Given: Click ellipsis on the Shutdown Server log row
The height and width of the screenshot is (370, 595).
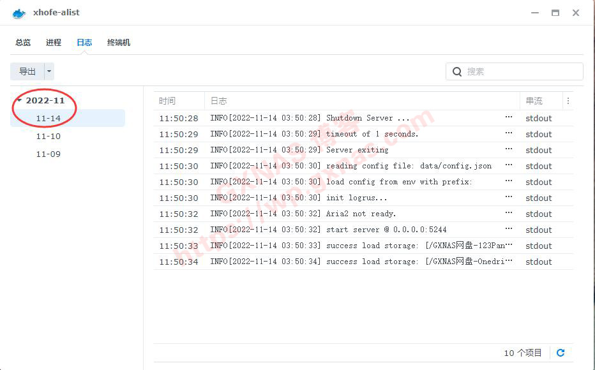Looking at the screenshot, I should (x=509, y=117).
